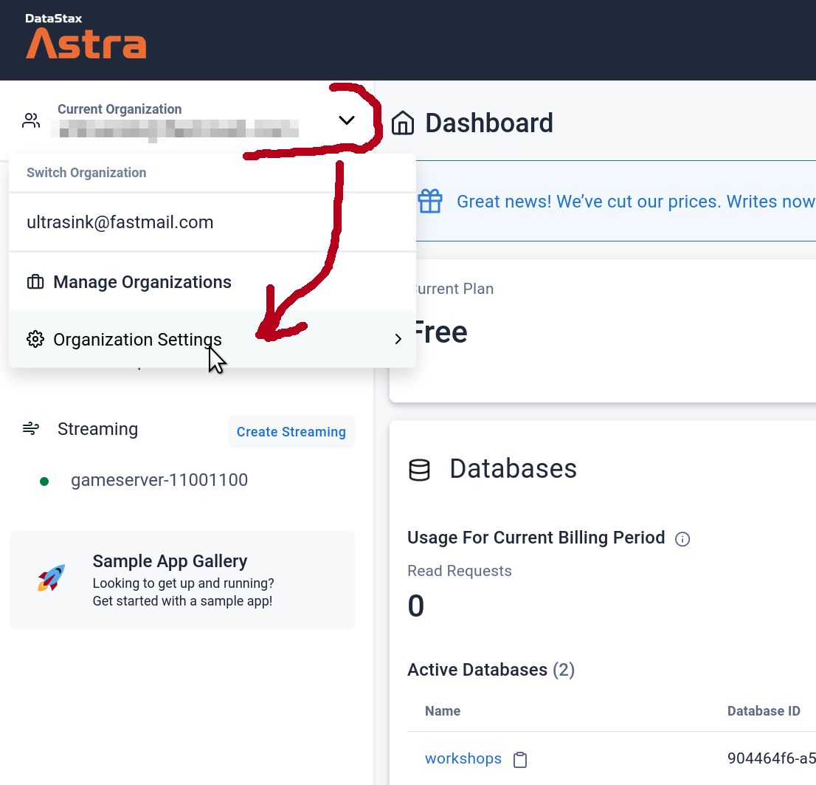Collapse the Current Organization dropdown chevron
The image size is (816, 785).
tap(347, 120)
